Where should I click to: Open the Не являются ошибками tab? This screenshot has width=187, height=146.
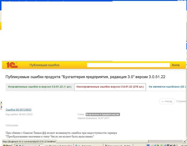167,87
